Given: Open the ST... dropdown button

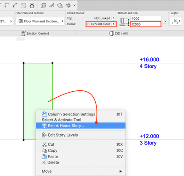Looking at the screenshot, I should coord(6,21).
